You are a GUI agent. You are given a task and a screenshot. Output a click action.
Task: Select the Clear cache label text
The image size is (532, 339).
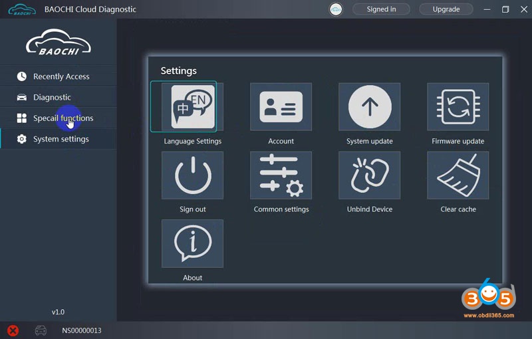[x=458, y=209]
